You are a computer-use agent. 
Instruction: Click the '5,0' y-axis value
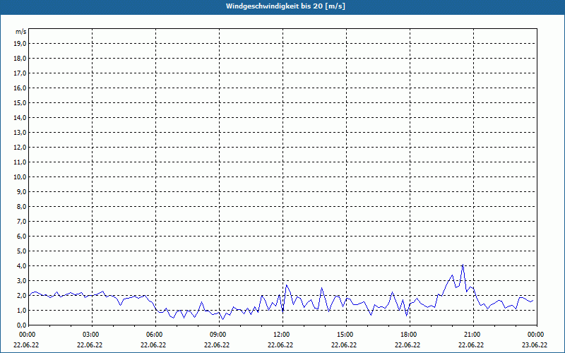tap(21, 251)
